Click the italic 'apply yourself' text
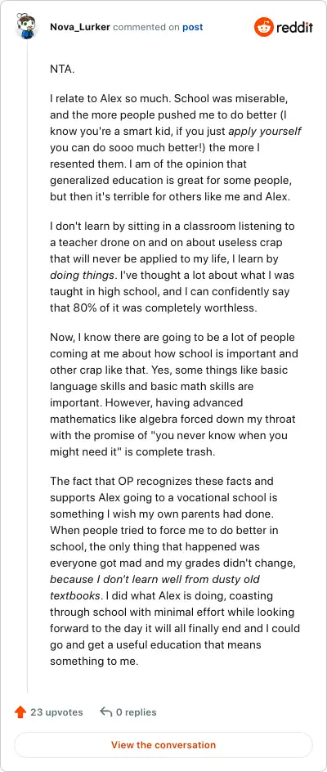 [265, 132]
